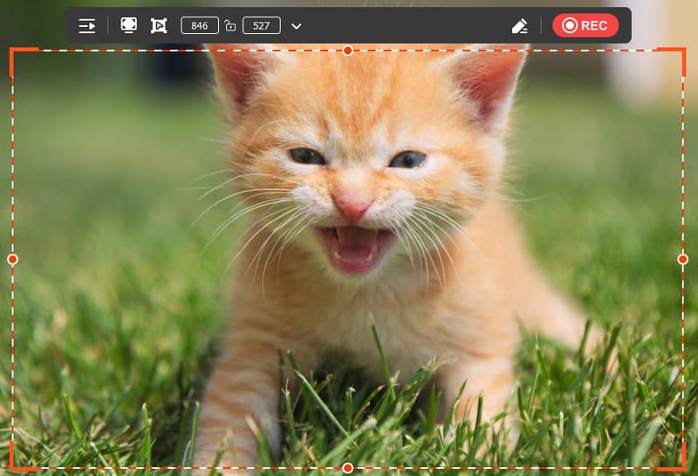Open the annotation pencil tool

point(520,26)
